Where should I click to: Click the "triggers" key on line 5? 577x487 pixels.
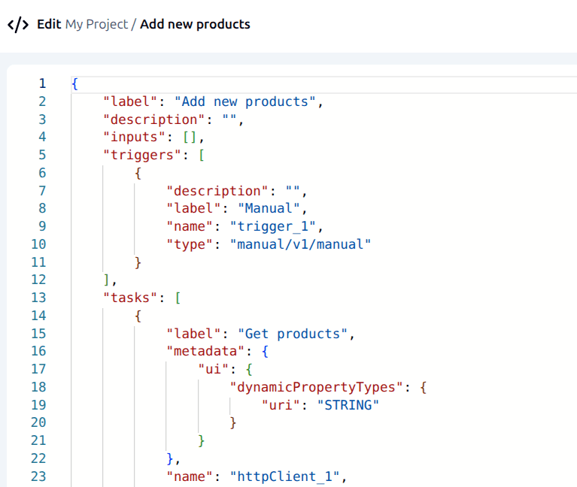click(x=142, y=155)
